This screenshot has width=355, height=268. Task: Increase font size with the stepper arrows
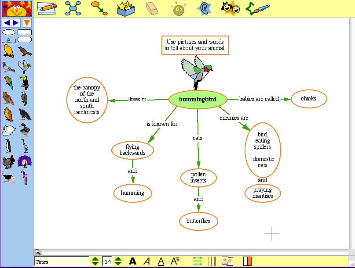click(x=117, y=260)
